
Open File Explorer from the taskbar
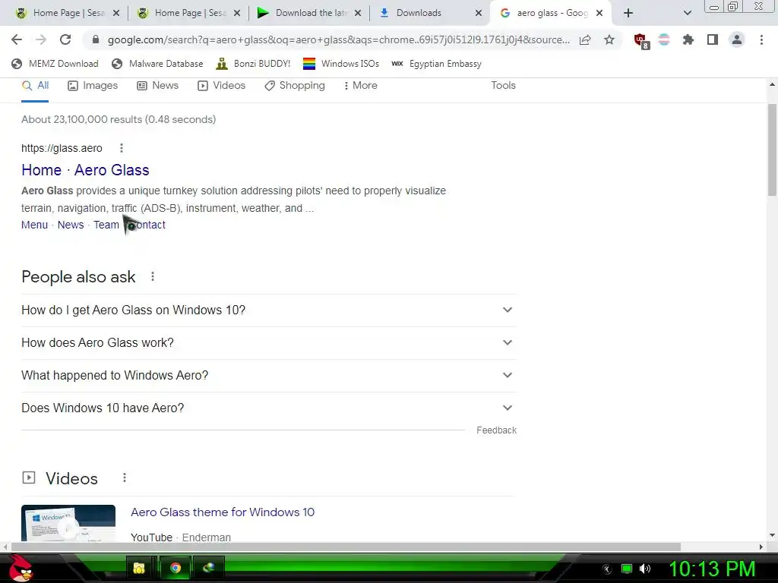point(139,568)
